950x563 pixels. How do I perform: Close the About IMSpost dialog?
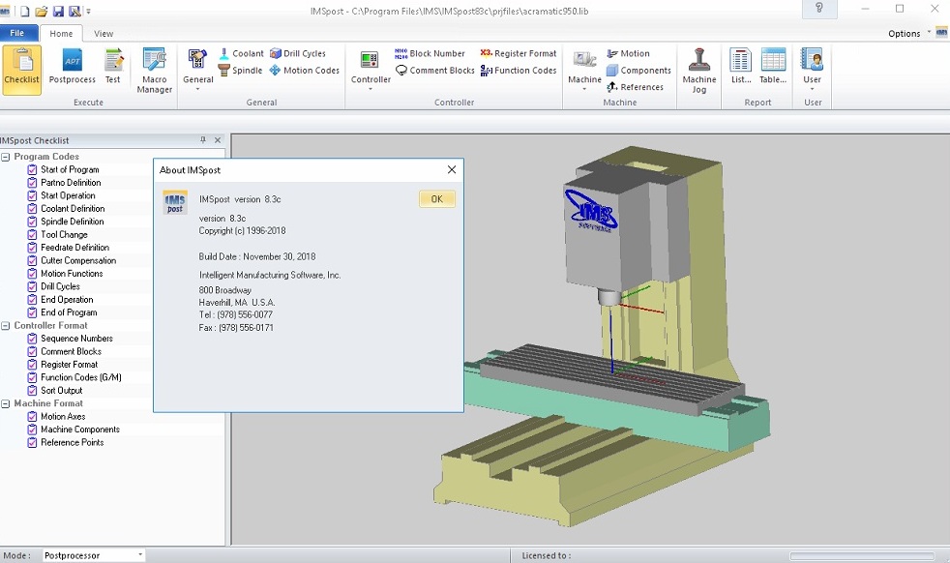coord(452,169)
